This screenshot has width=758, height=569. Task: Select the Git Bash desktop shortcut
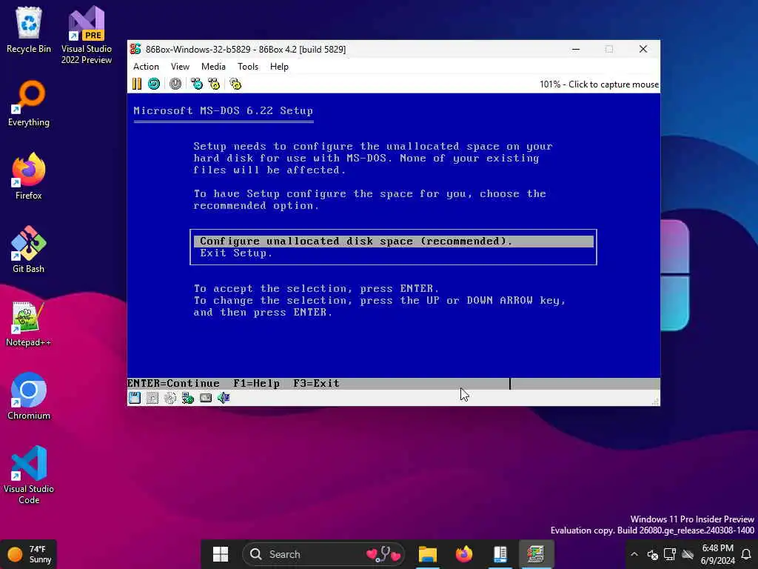[29, 250]
